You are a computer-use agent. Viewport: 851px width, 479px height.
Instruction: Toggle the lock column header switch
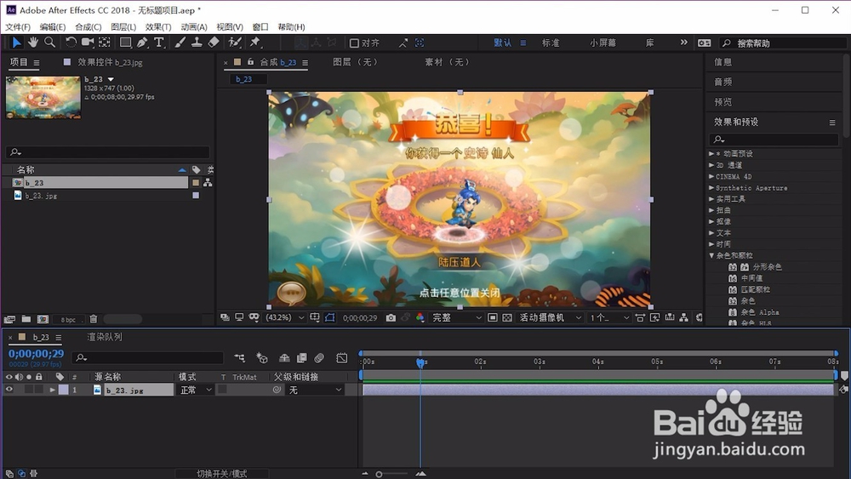coord(38,376)
